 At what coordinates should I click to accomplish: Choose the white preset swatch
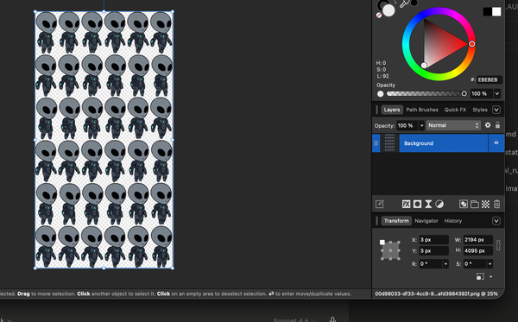pyautogui.click(x=496, y=11)
